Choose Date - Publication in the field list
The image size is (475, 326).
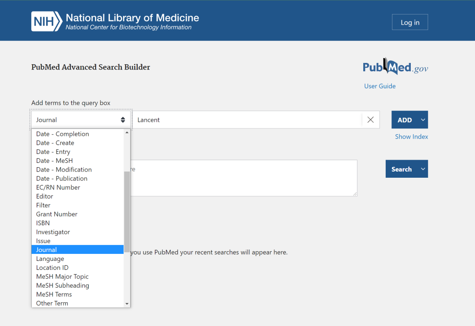pos(62,178)
